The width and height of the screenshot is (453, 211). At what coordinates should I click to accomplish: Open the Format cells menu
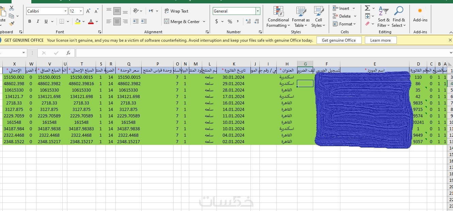344,24
